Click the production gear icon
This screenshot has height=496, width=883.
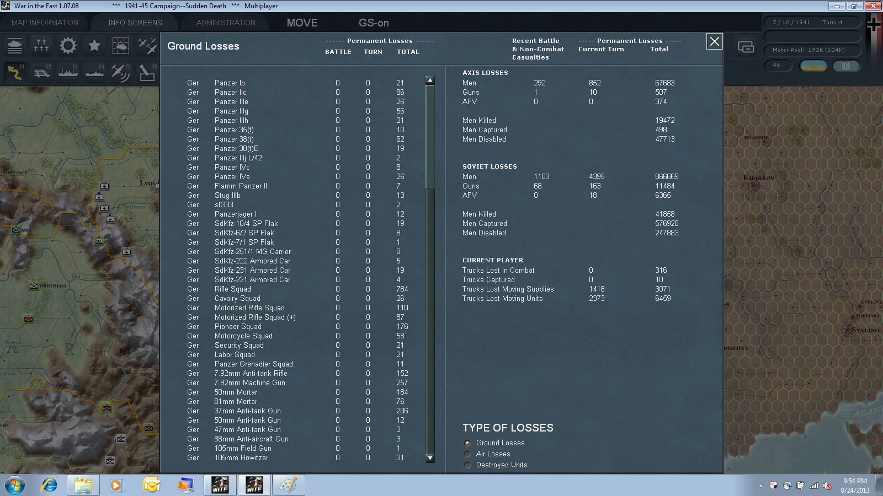(x=68, y=45)
